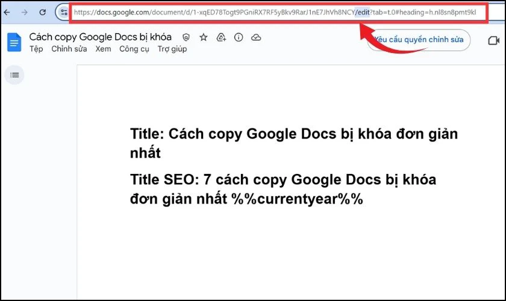506x301 pixels.
Task: Click the Title SEO heading text
Action: (x=283, y=189)
